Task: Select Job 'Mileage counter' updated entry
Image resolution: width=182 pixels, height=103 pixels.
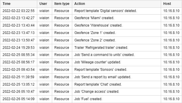Action: [x=91, y=62]
